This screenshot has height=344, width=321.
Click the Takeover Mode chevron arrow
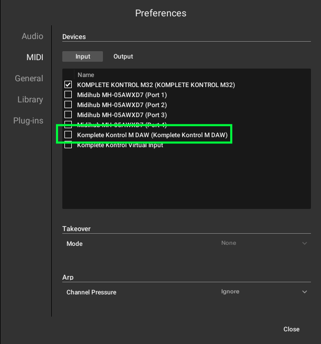click(305, 243)
